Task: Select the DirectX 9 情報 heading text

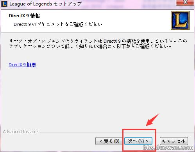Action: (24, 16)
